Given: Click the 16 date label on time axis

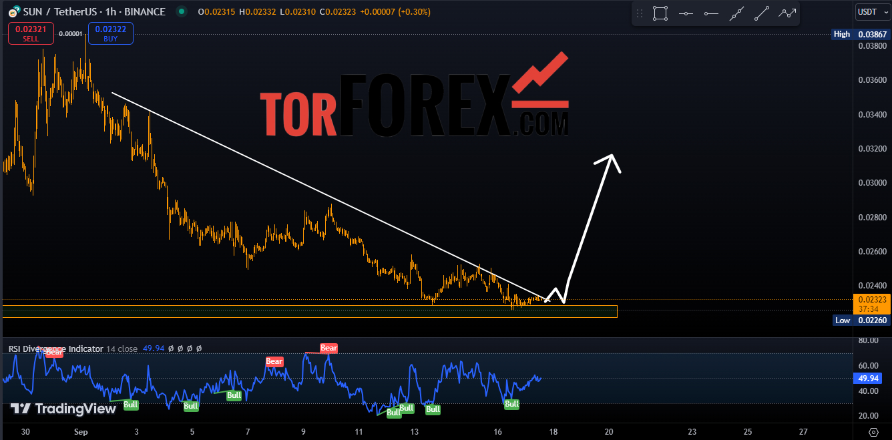Looking at the screenshot, I should click(498, 431).
